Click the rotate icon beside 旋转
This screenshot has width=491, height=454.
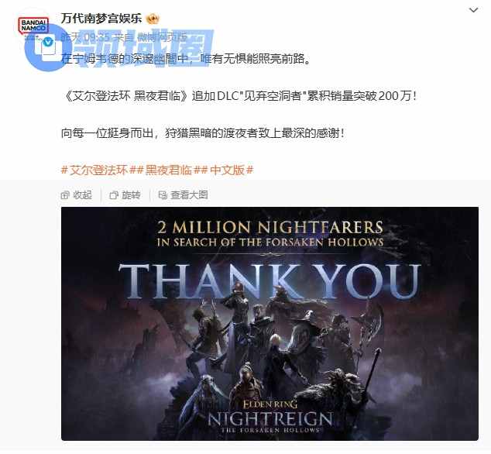[x=114, y=195]
